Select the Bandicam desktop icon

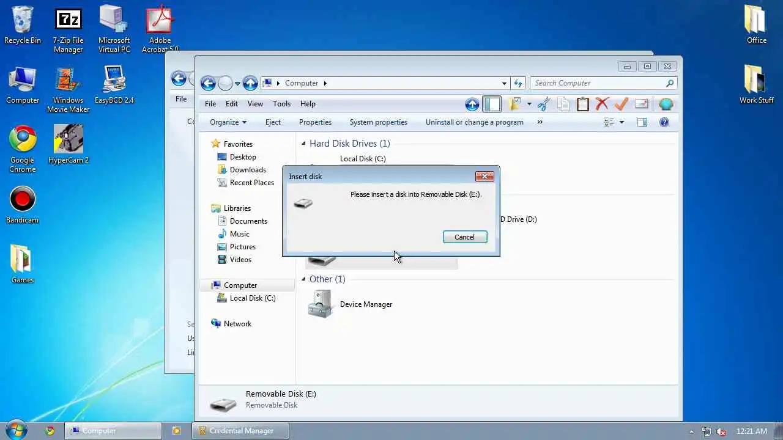[23, 205]
